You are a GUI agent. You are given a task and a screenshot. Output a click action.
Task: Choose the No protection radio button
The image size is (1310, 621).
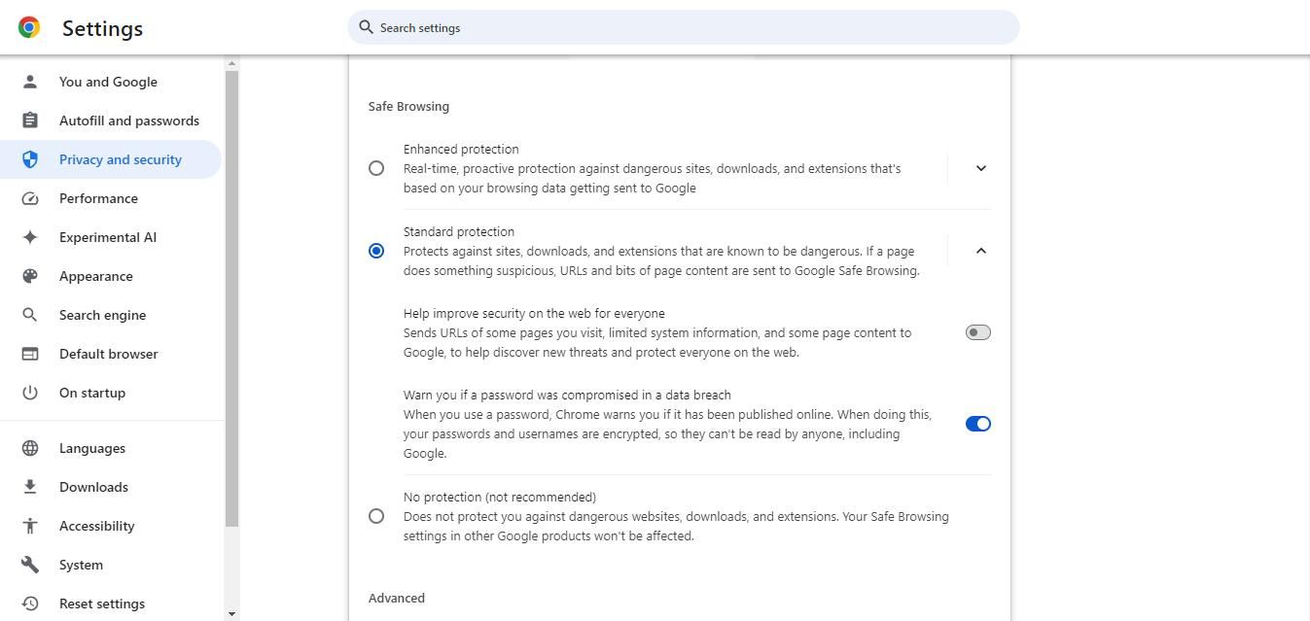(376, 516)
